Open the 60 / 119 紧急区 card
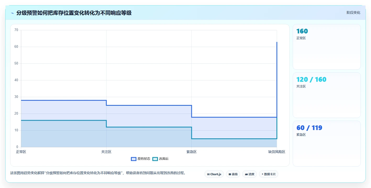The width and height of the screenshot is (371, 188). click(326, 143)
